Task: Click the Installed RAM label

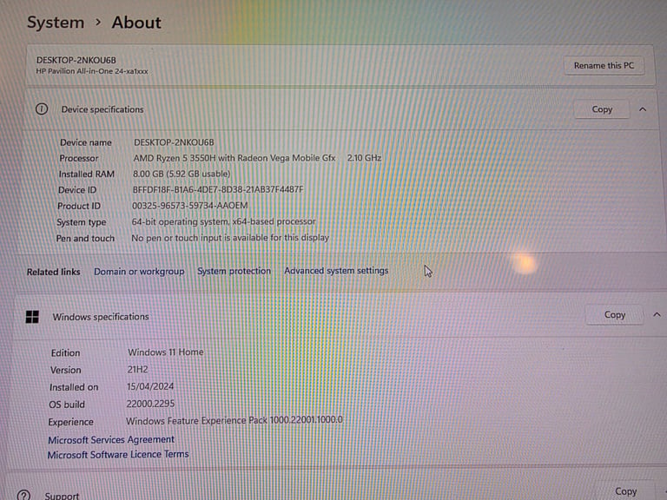Action: point(86,174)
